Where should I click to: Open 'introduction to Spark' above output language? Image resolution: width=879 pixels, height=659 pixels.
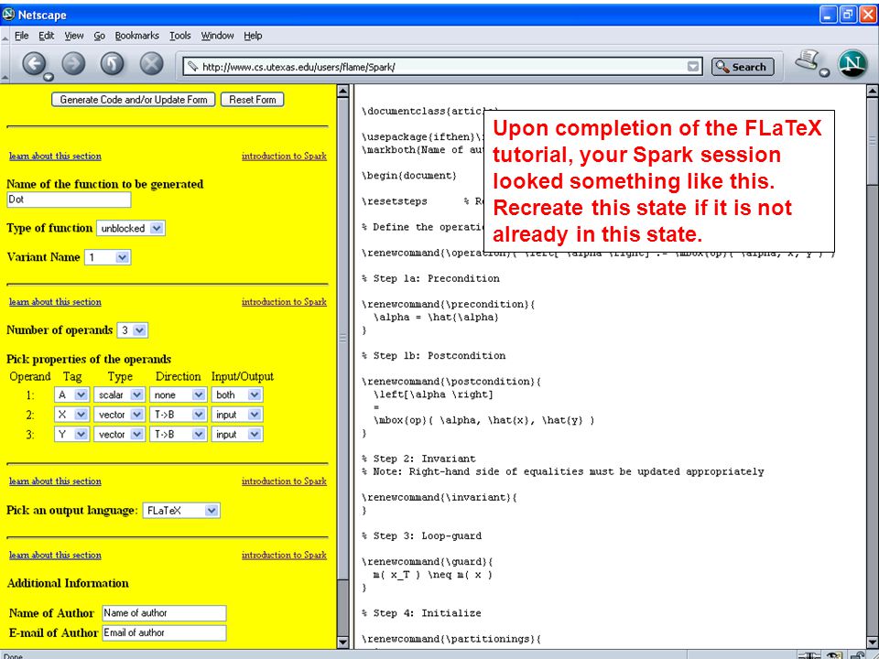[284, 481]
